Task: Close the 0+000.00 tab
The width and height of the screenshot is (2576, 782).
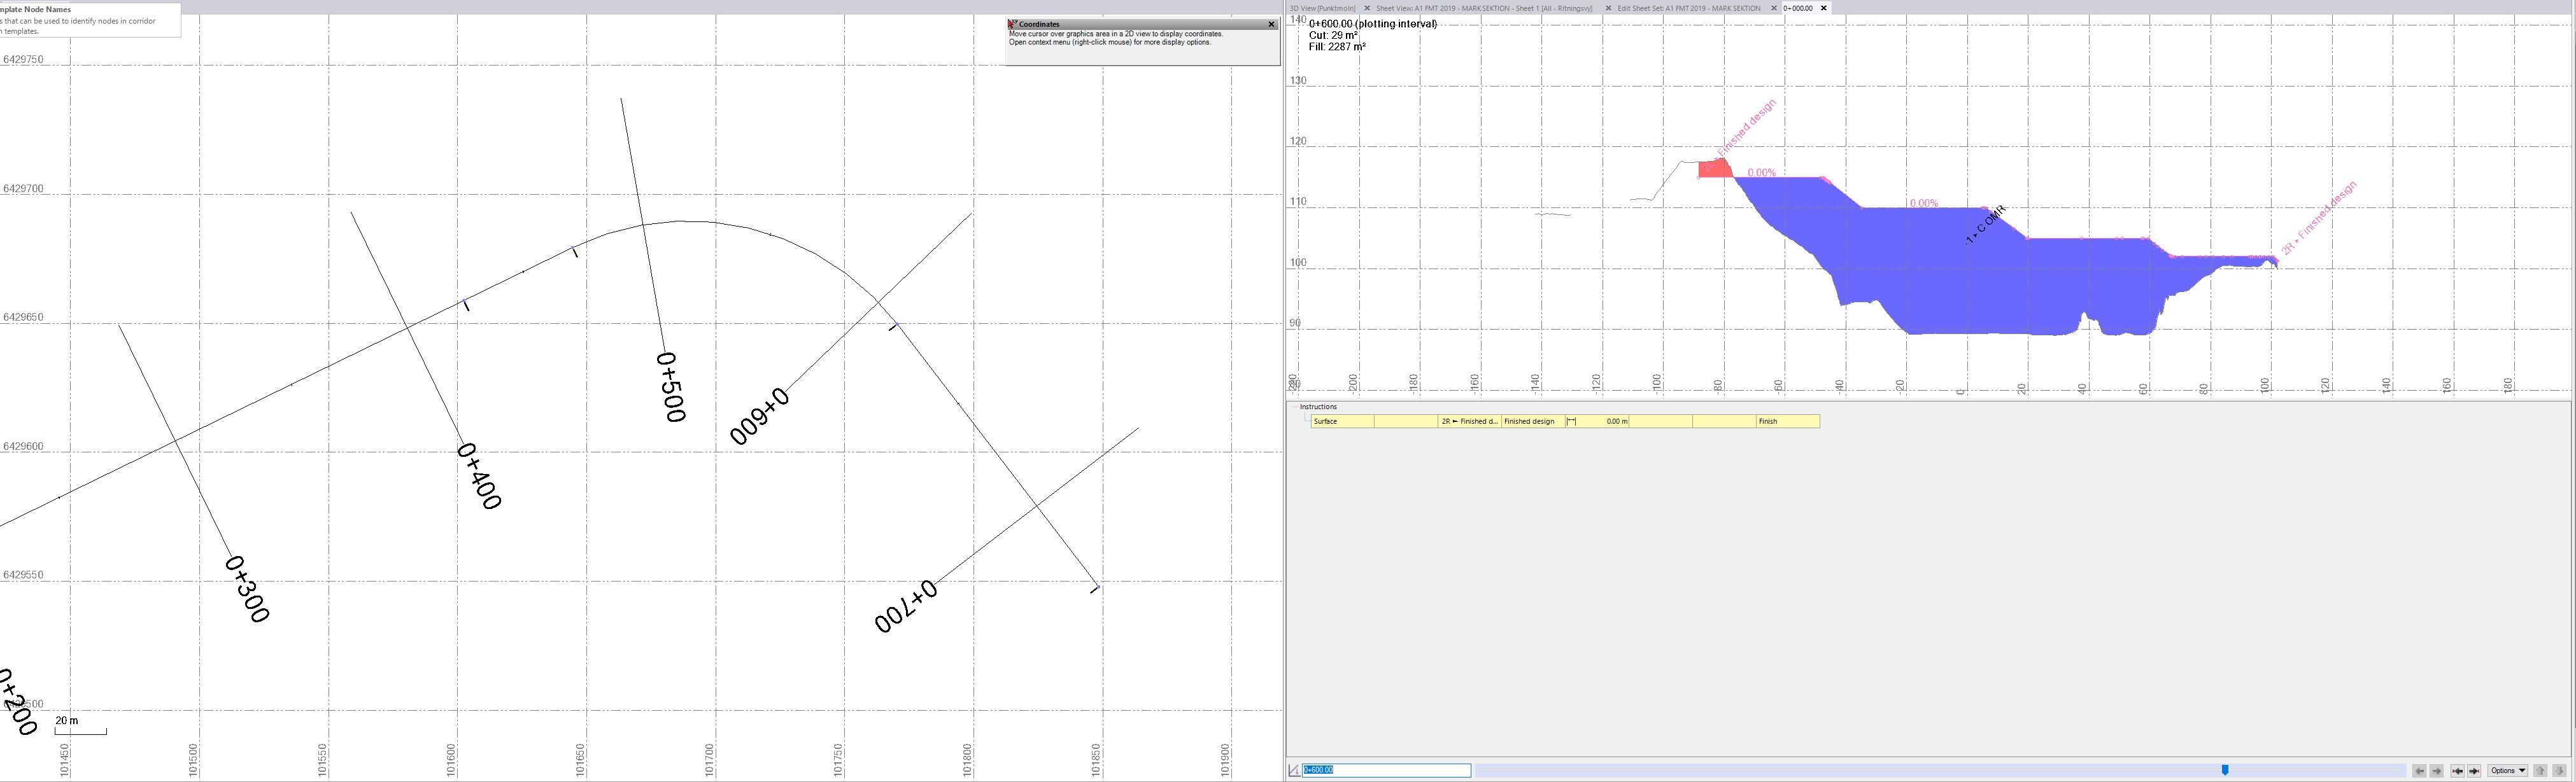Action: pyautogui.click(x=1823, y=8)
